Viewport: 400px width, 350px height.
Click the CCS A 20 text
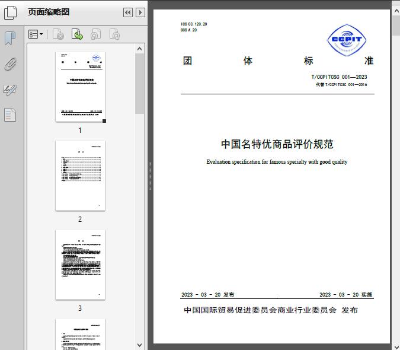pyautogui.click(x=189, y=30)
